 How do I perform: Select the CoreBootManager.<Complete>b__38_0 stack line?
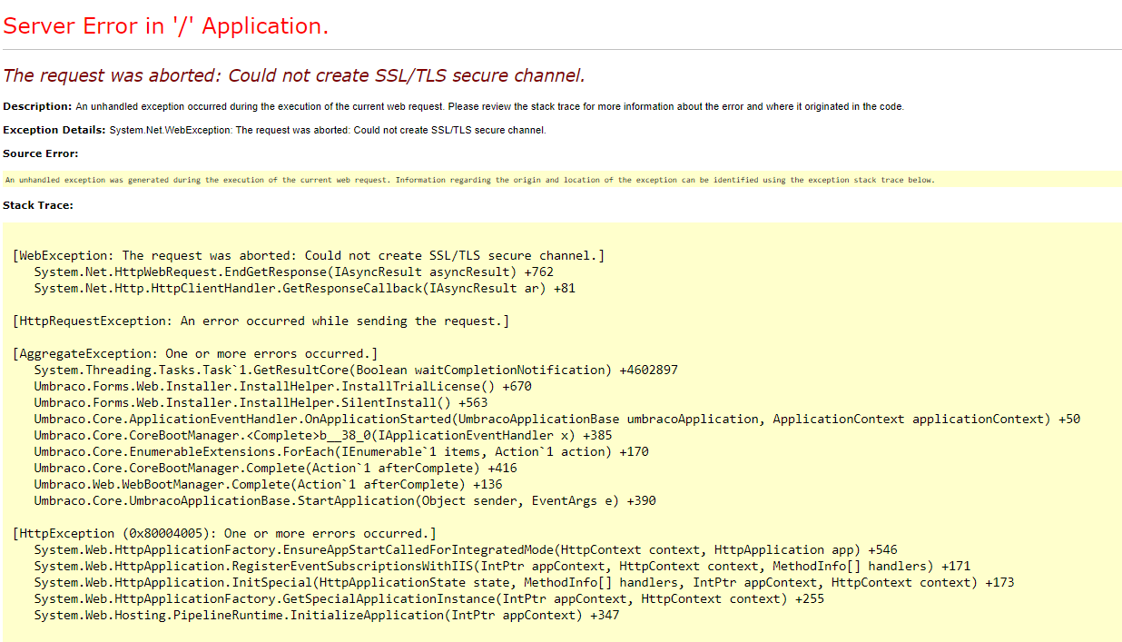click(x=323, y=435)
